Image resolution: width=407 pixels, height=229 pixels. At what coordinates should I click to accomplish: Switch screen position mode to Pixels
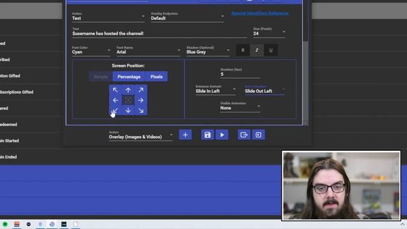point(156,76)
